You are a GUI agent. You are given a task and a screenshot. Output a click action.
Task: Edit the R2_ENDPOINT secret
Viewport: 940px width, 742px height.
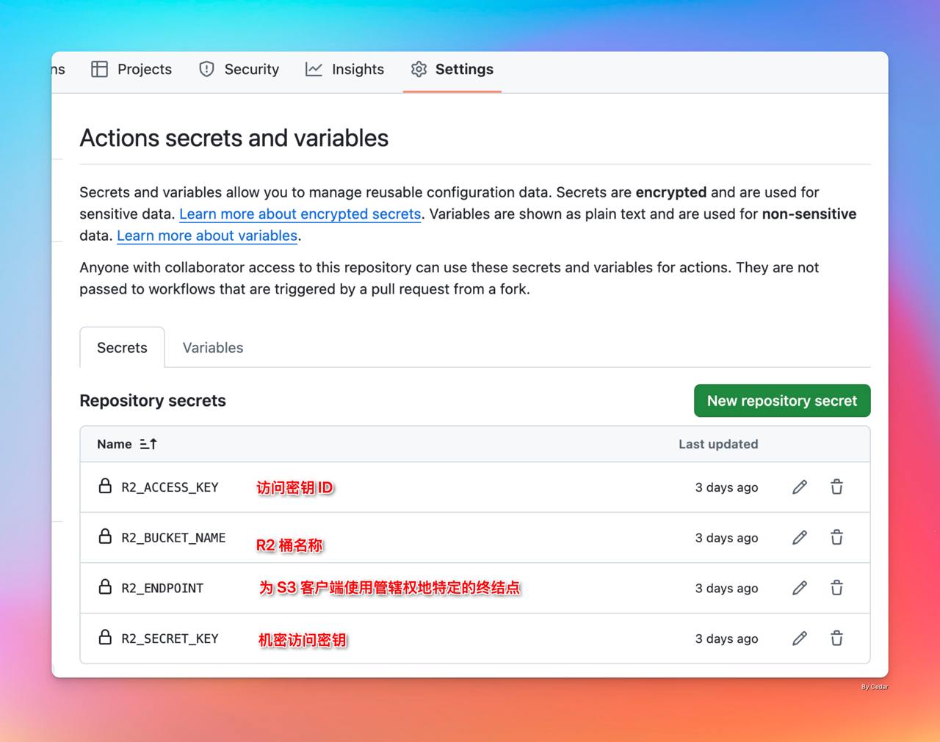[800, 588]
